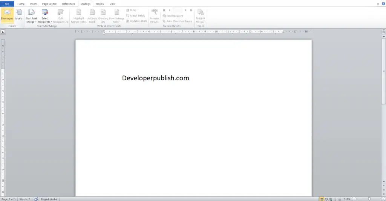Click Auto Check for Errors
The image size is (386, 201).
tap(177, 21)
